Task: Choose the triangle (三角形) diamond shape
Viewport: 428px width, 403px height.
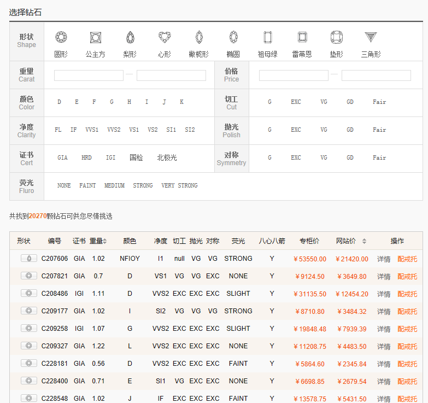Action: click(x=371, y=38)
